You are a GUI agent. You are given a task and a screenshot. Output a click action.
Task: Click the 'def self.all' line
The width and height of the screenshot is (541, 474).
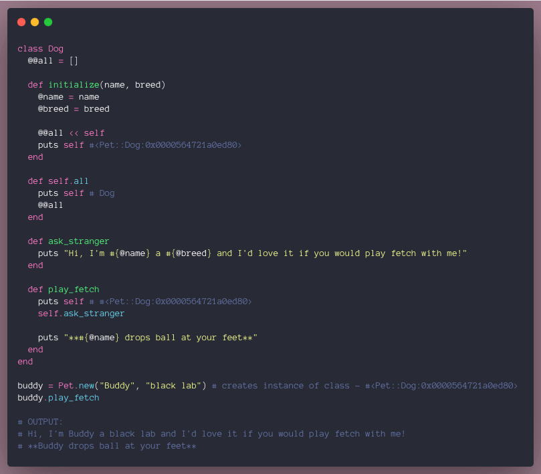[x=58, y=181]
